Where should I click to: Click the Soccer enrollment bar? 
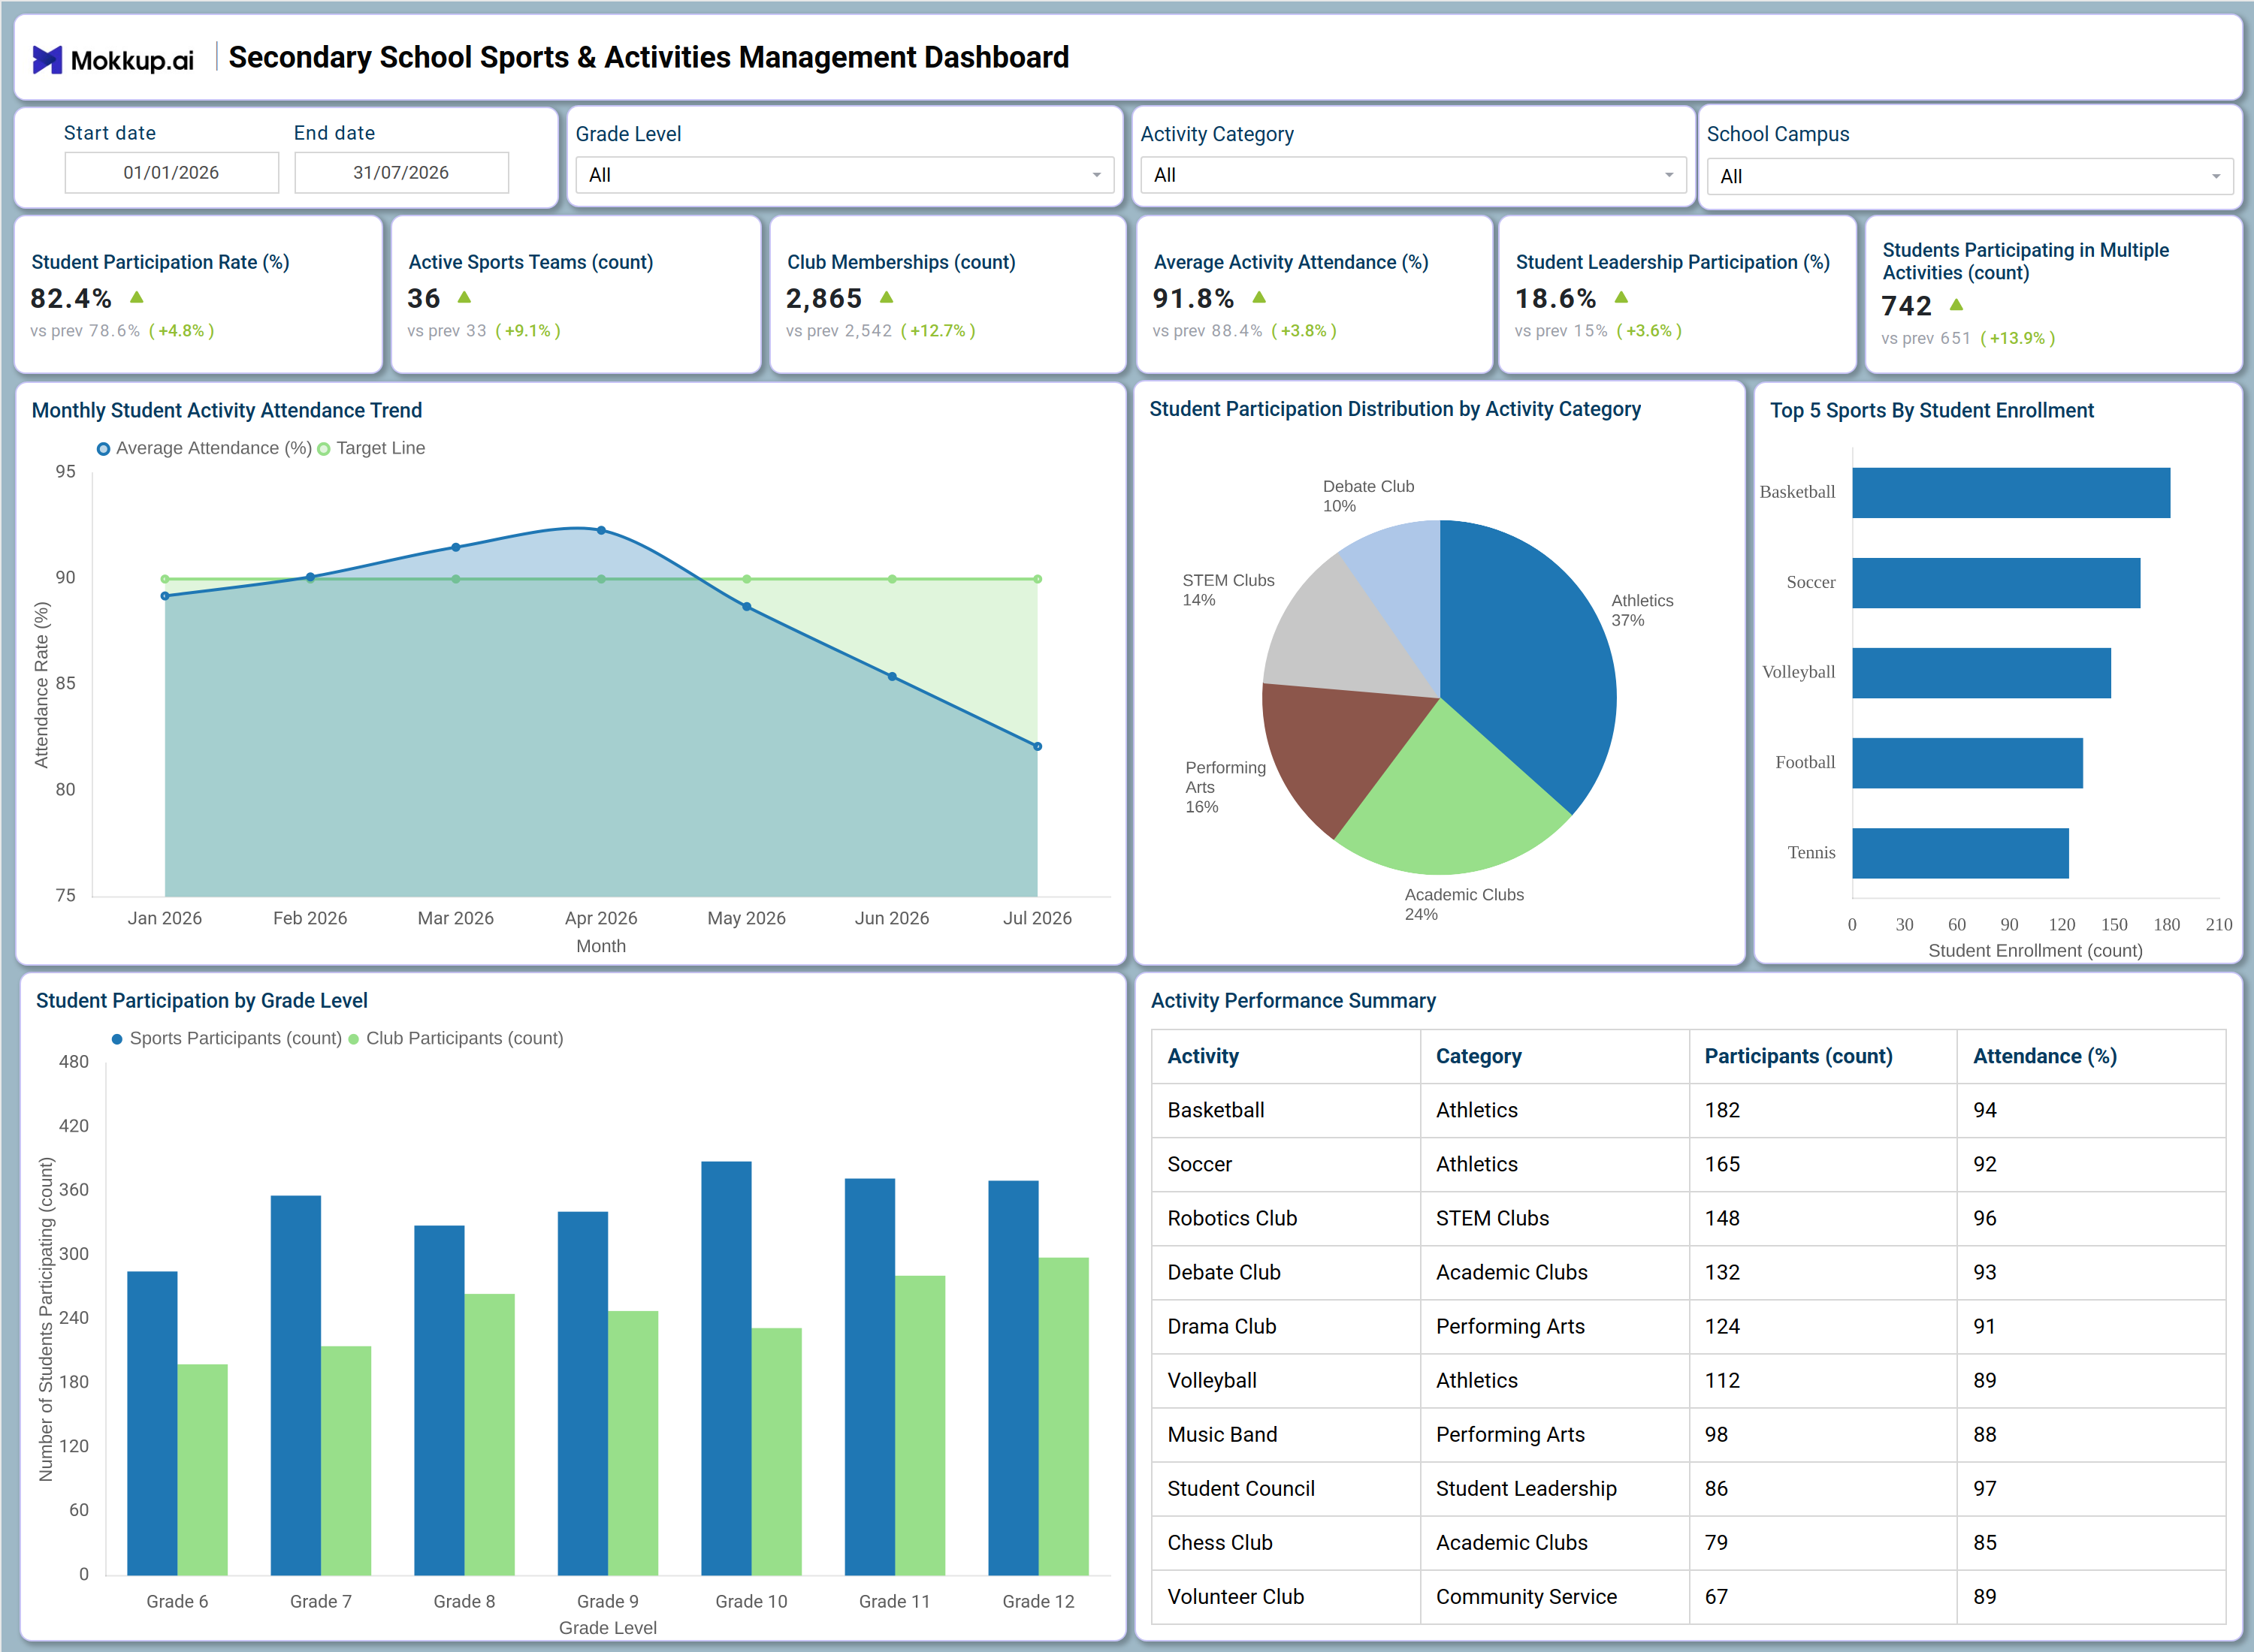click(1996, 583)
